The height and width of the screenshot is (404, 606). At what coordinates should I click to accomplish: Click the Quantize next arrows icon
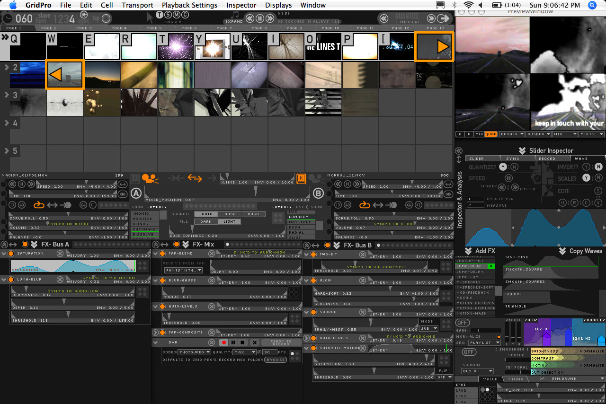pos(431,18)
